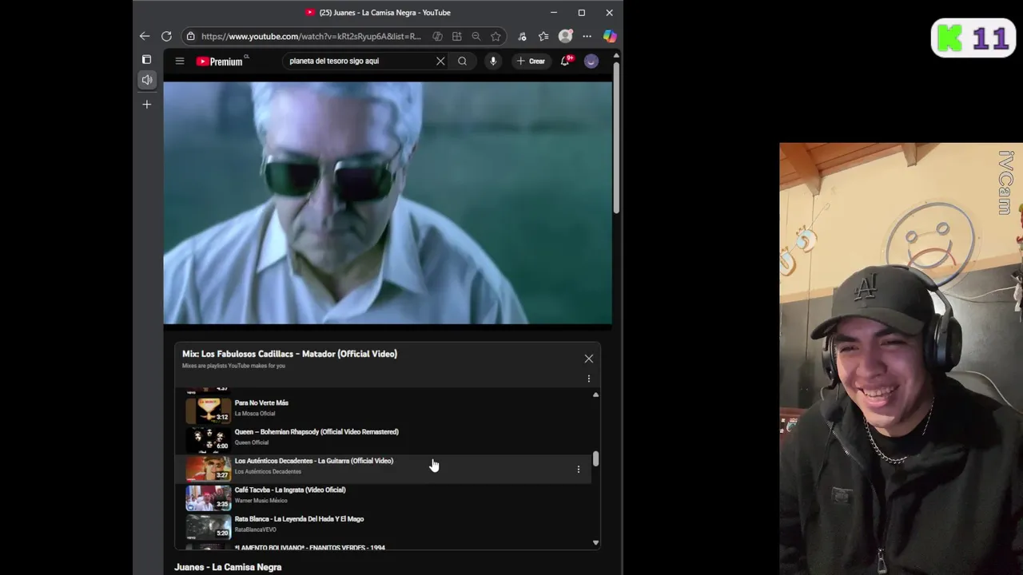Image resolution: width=1023 pixels, height=575 pixels.
Task: Play Café Tacvba - La Ingrata entry
Action: pos(290,490)
